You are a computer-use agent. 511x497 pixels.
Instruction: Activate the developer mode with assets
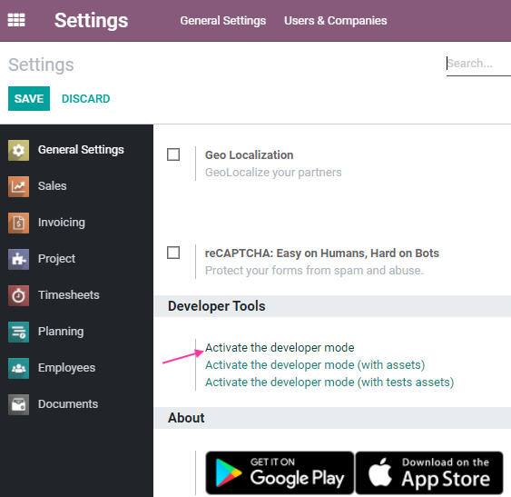(315, 365)
